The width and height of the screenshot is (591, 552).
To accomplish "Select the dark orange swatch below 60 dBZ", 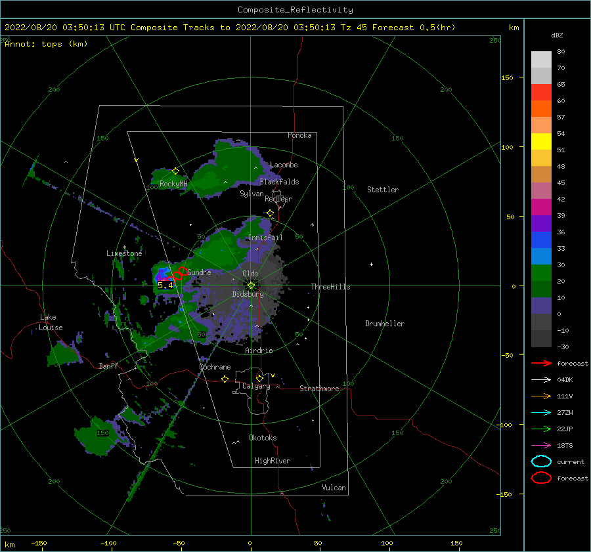I will tap(541, 108).
